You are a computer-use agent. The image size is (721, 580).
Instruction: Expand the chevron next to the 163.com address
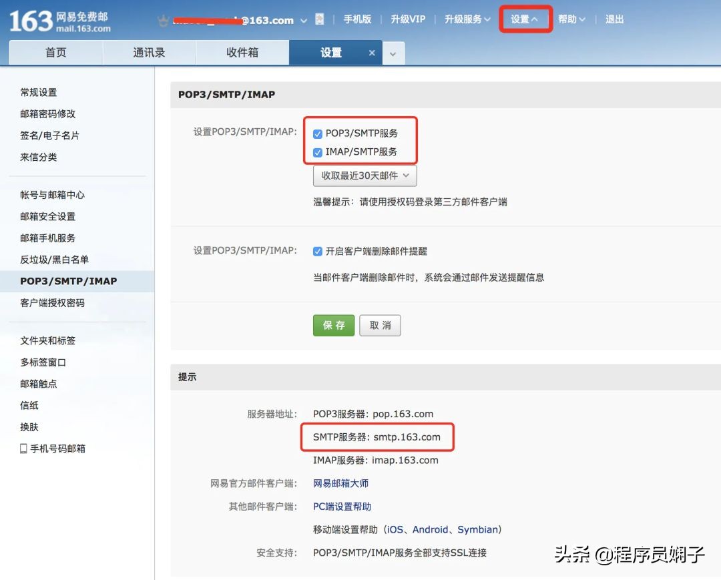click(303, 20)
